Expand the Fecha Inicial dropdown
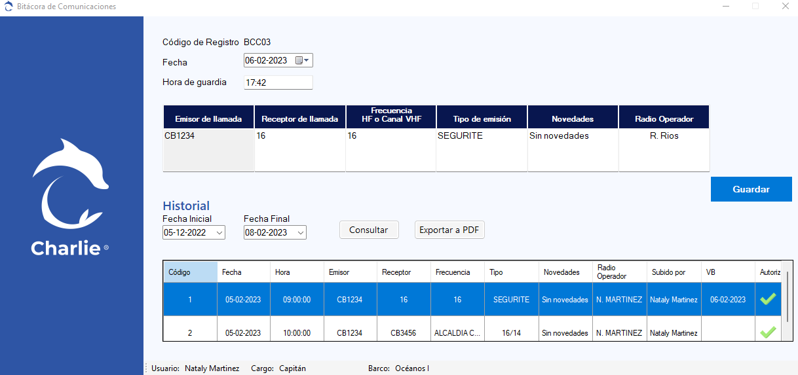The height and width of the screenshot is (375, 798). click(219, 232)
